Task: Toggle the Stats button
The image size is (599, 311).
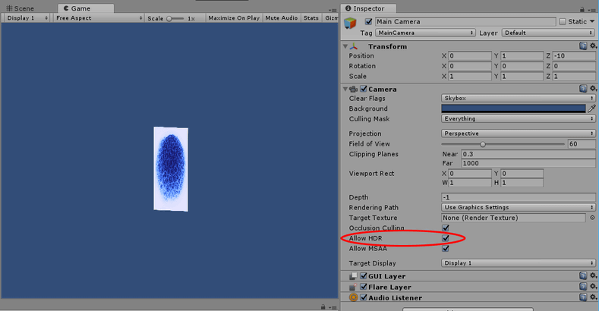Action: (311, 18)
